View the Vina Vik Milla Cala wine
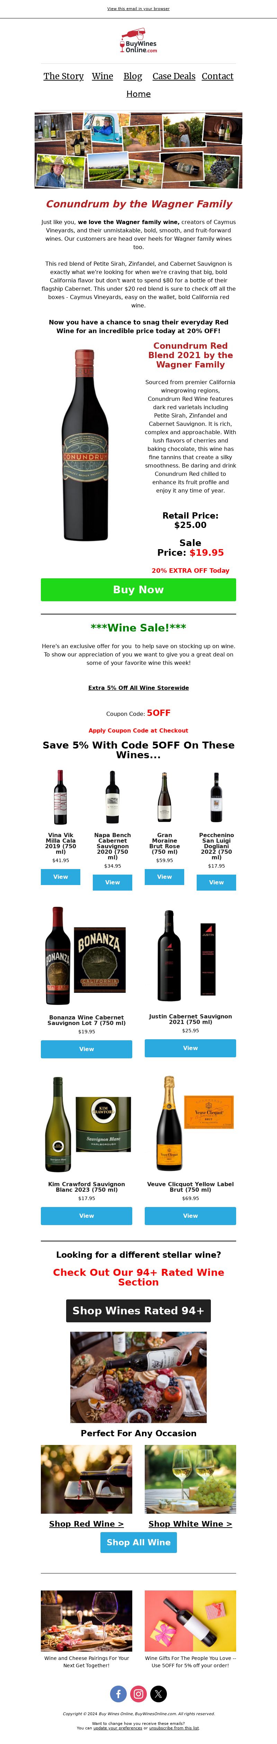Screen dimensions: 277x1744 [x=61, y=876]
